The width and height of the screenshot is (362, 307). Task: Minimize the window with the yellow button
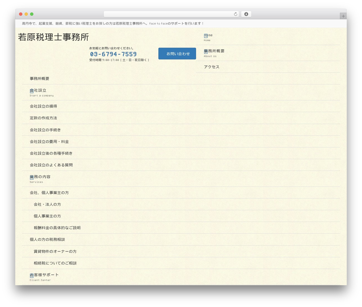(26, 14)
